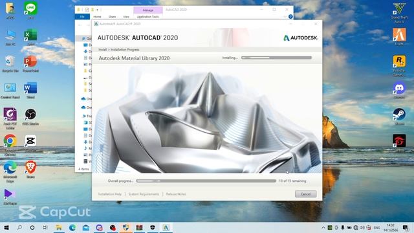Click the Overall progress bar
Viewport: 414px width, 233px height.
(x=206, y=181)
